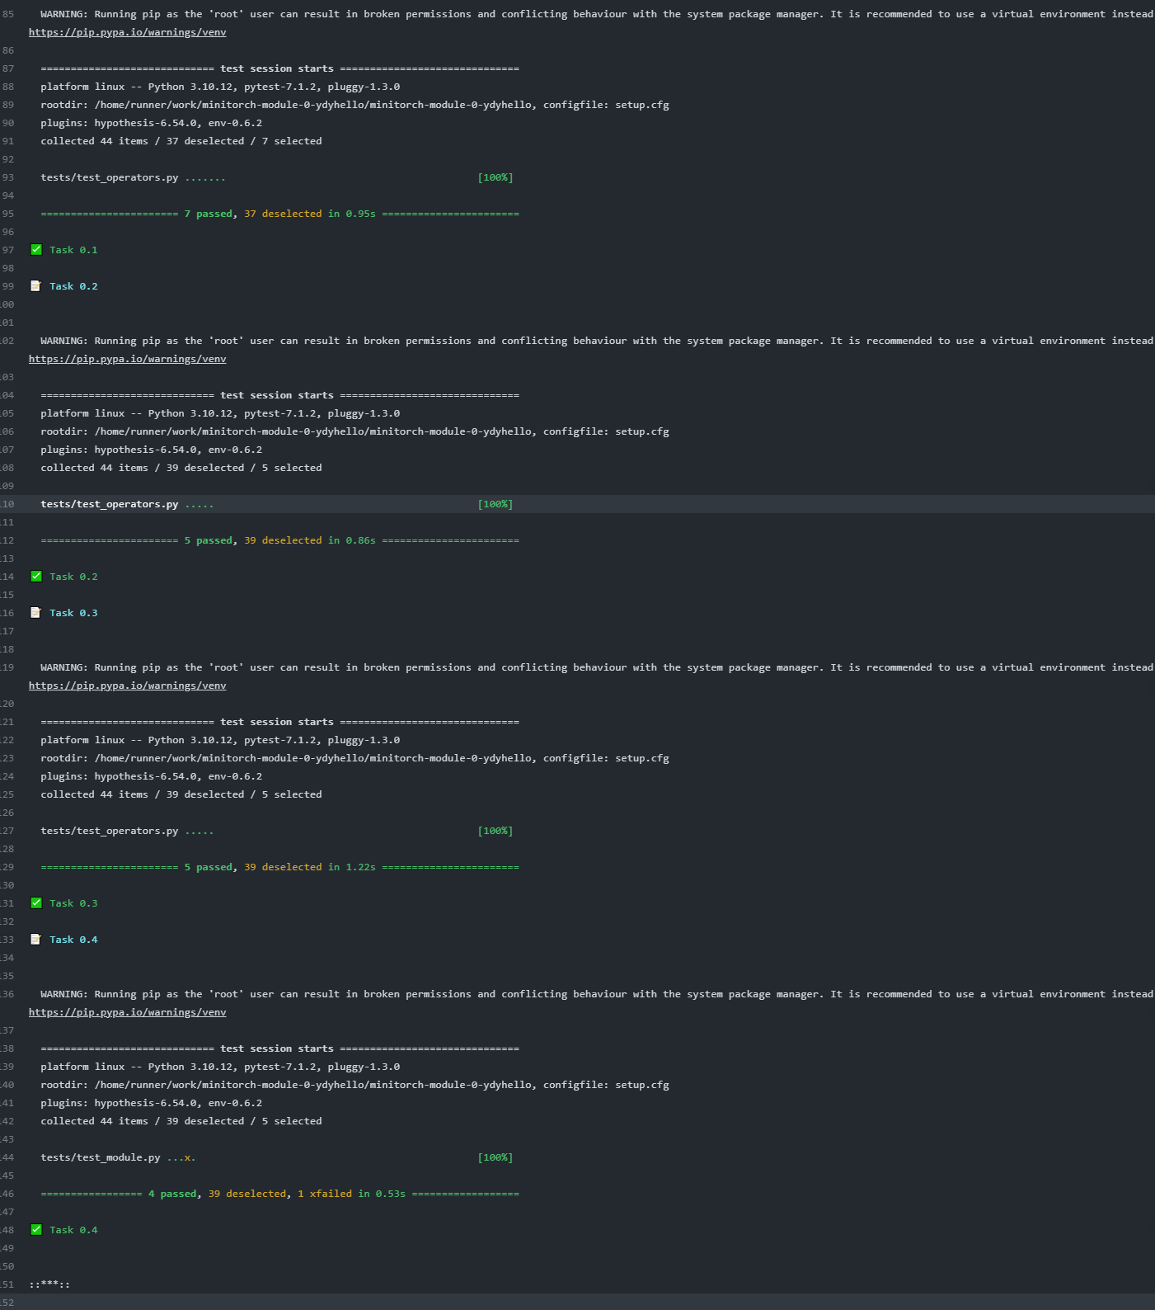
Task: Click the highlighted line number 110
Action: pos(8,504)
